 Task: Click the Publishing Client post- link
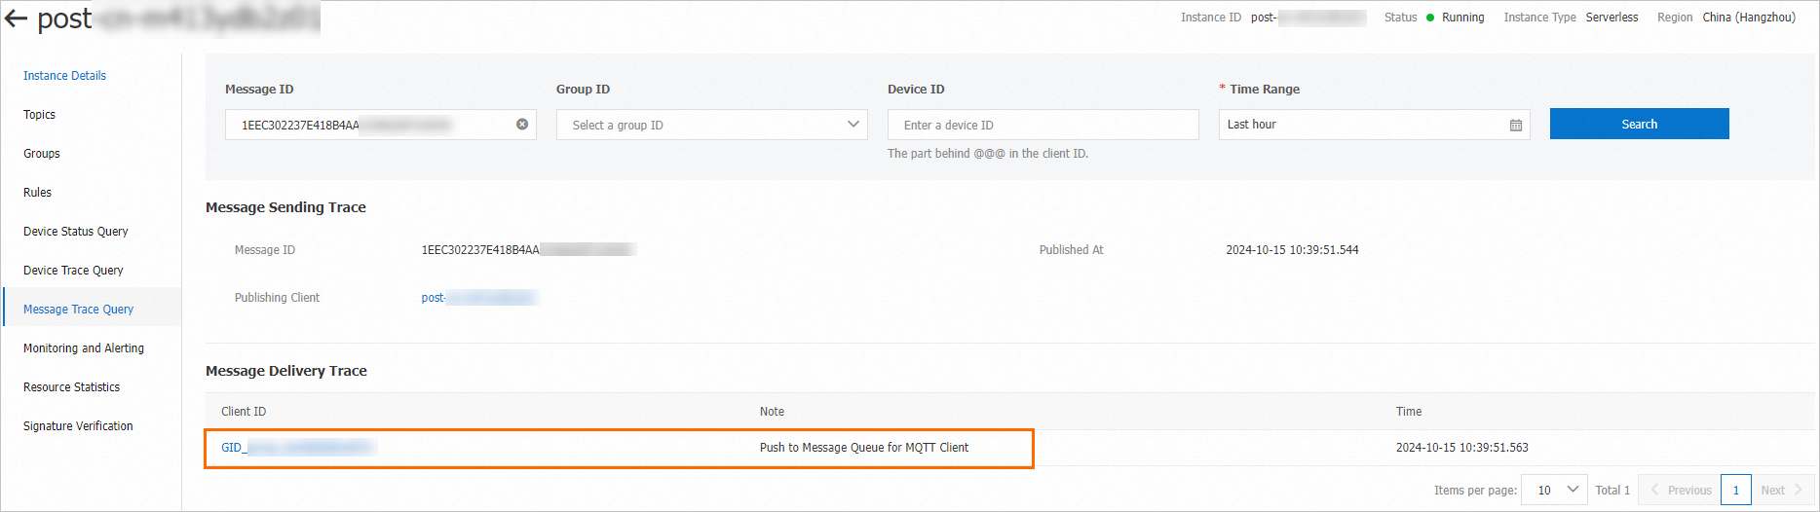[x=477, y=298]
